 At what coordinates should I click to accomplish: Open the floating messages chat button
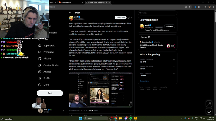pyautogui.click(x=209, y=111)
